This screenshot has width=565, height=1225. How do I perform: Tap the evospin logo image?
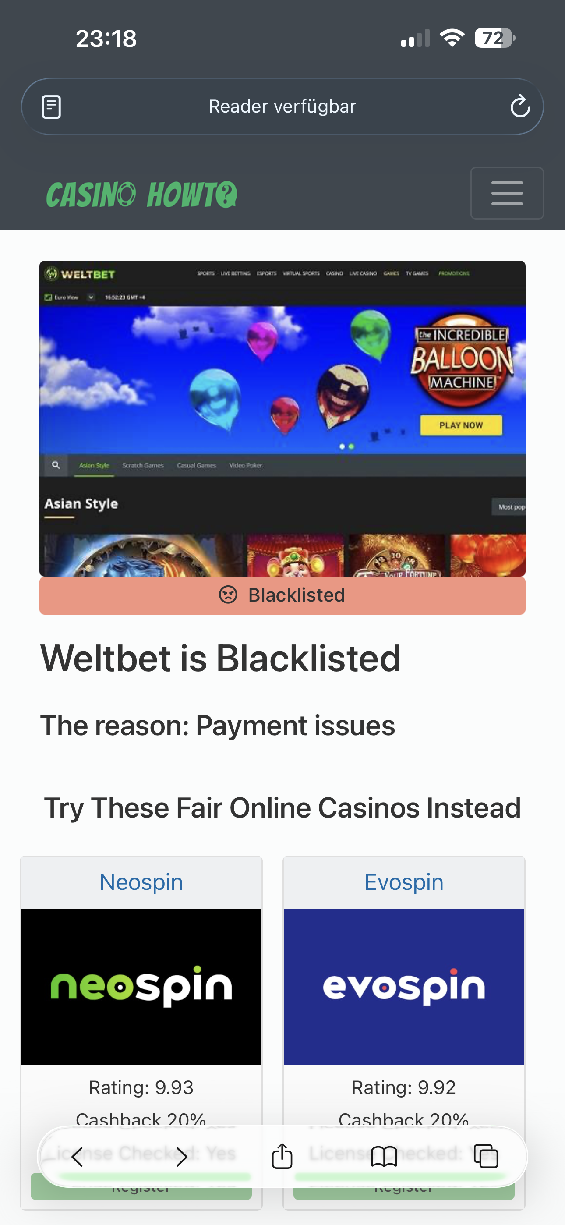tap(404, 987)
